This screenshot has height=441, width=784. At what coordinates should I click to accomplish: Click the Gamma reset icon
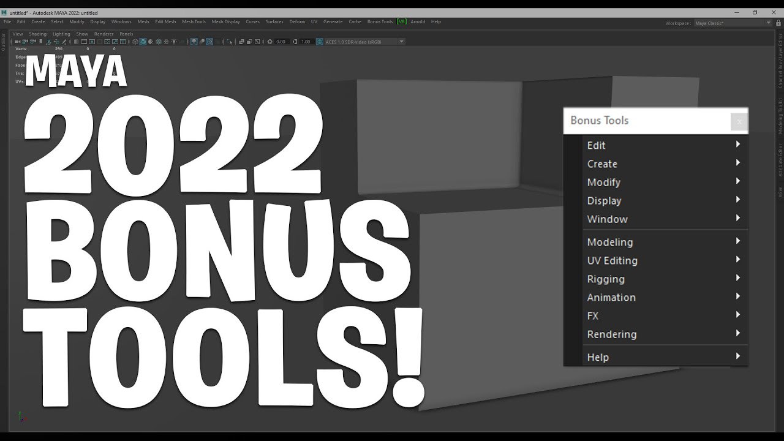(295, 42)
